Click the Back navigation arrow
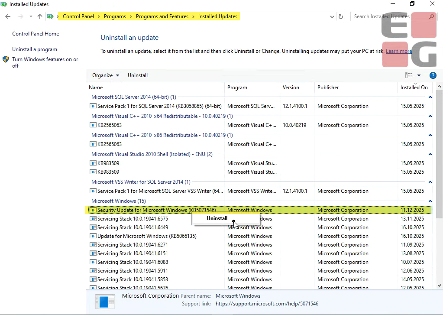 point(8,16)
